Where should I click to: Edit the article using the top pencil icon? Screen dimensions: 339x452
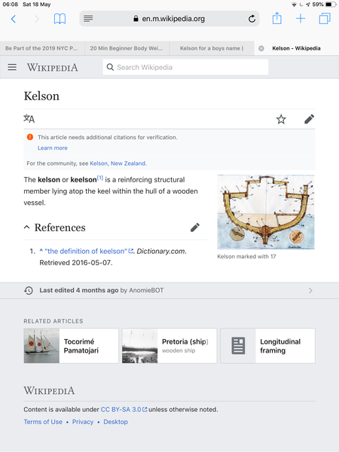310,119
